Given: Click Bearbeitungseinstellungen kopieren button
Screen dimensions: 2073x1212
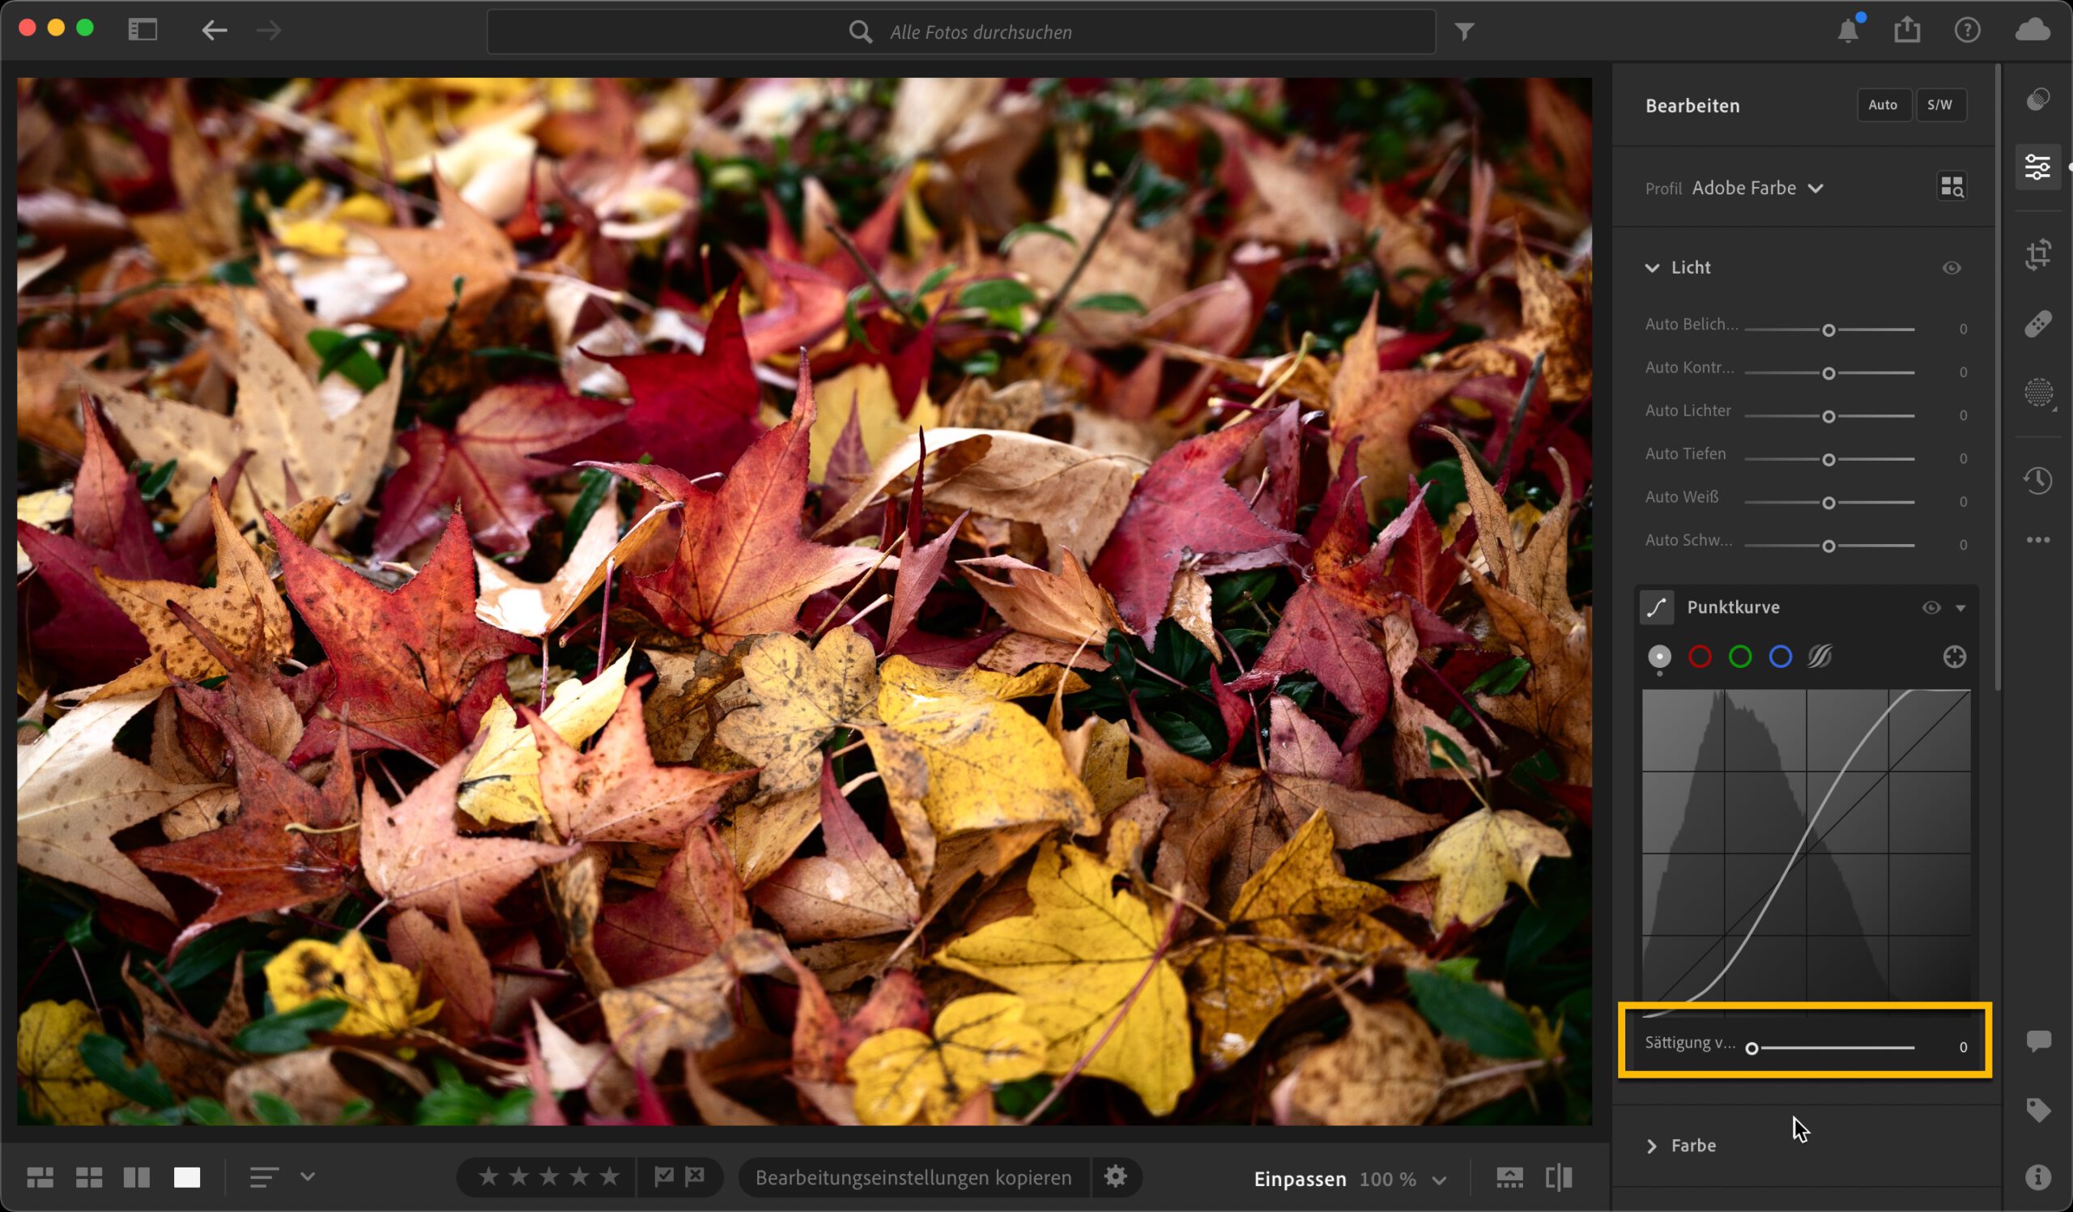Looking at the screenshot, I should [913, 1177].
